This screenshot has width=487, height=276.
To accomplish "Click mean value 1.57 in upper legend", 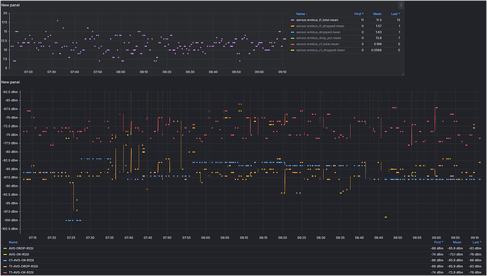I will coord(378,26).
